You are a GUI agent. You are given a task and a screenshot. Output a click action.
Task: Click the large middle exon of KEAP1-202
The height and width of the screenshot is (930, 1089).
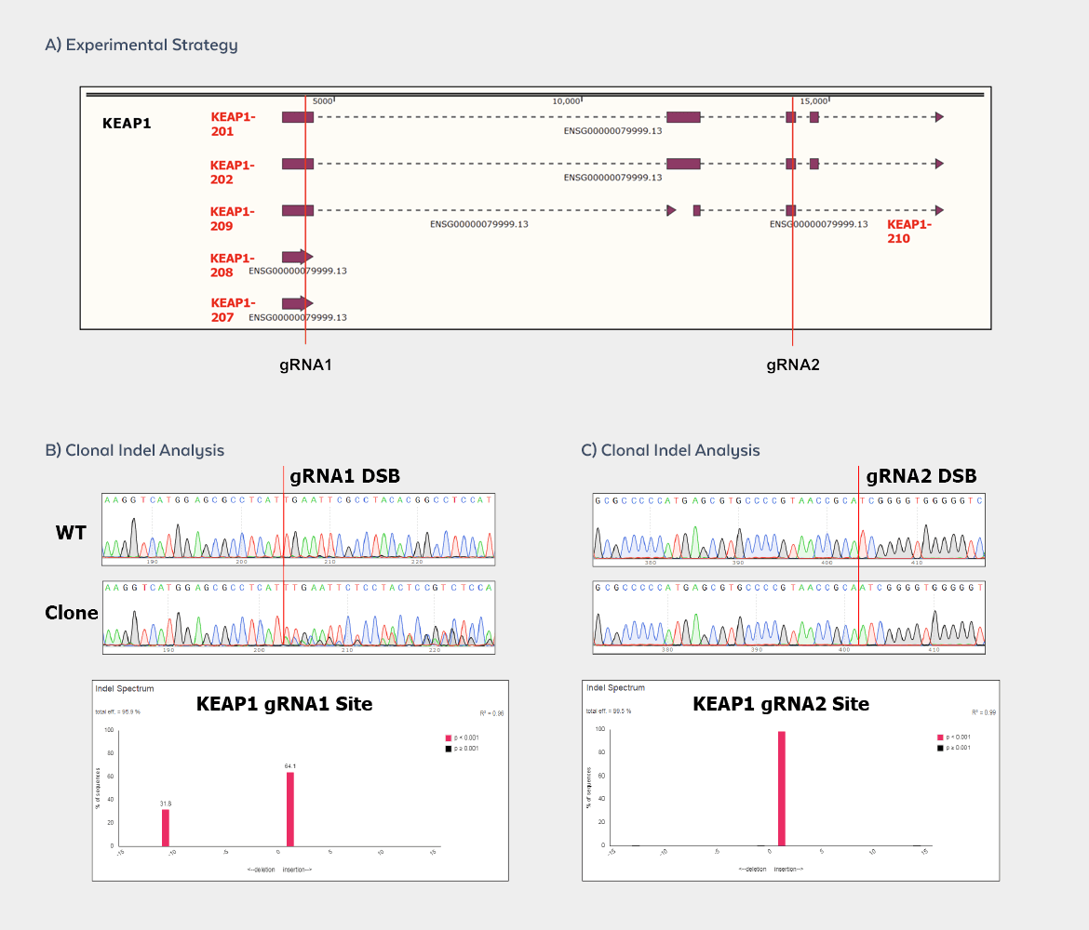pos(683,164)
